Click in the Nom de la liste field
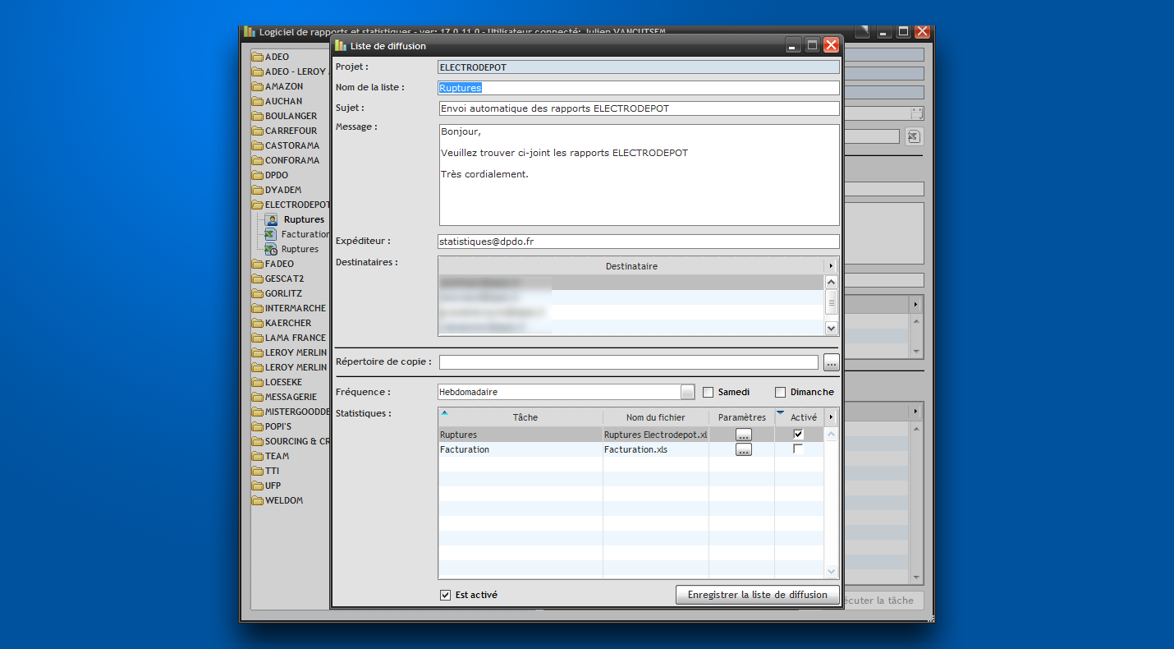The width and height of the screenshot is (1174, 649). [639, 87]
